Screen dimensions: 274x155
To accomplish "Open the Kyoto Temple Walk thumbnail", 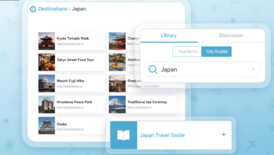I will click(x=47, y=41).
